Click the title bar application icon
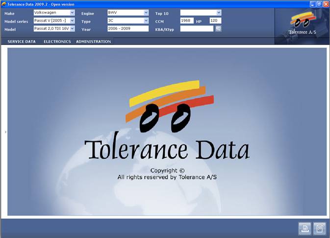 pos(4,4)
